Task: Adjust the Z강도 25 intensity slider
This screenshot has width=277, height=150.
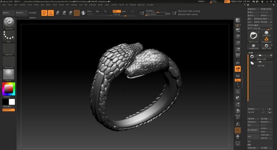Action: click(125, 15)
